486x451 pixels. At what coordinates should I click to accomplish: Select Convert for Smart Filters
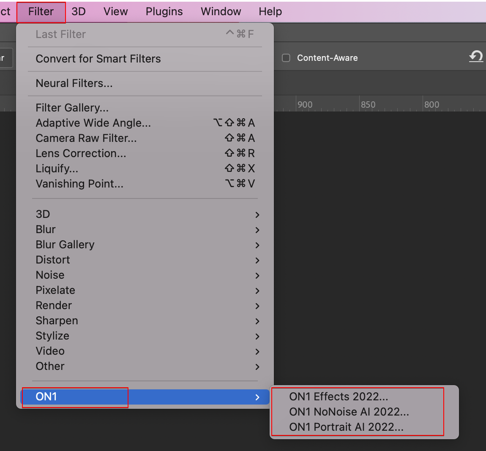98,59
